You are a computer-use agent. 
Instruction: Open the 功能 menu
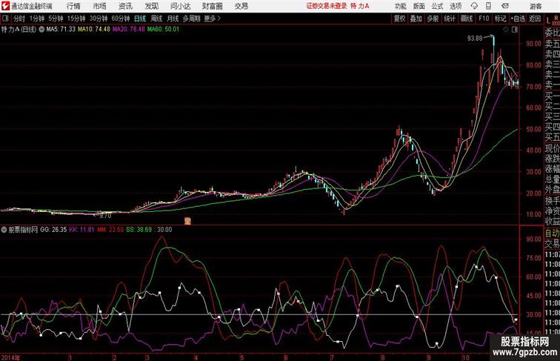tap(400, 6)
